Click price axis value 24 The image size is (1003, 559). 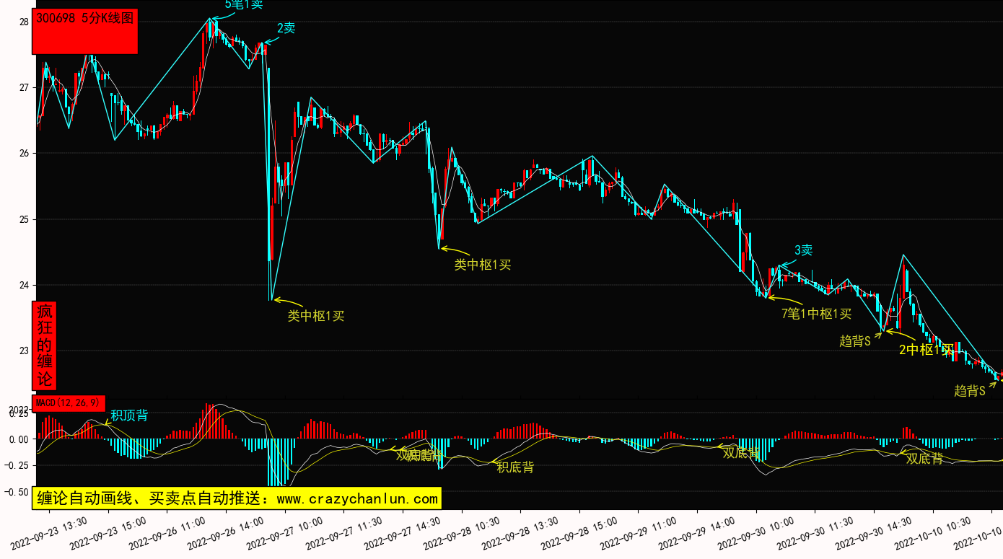tap(24, 285)
